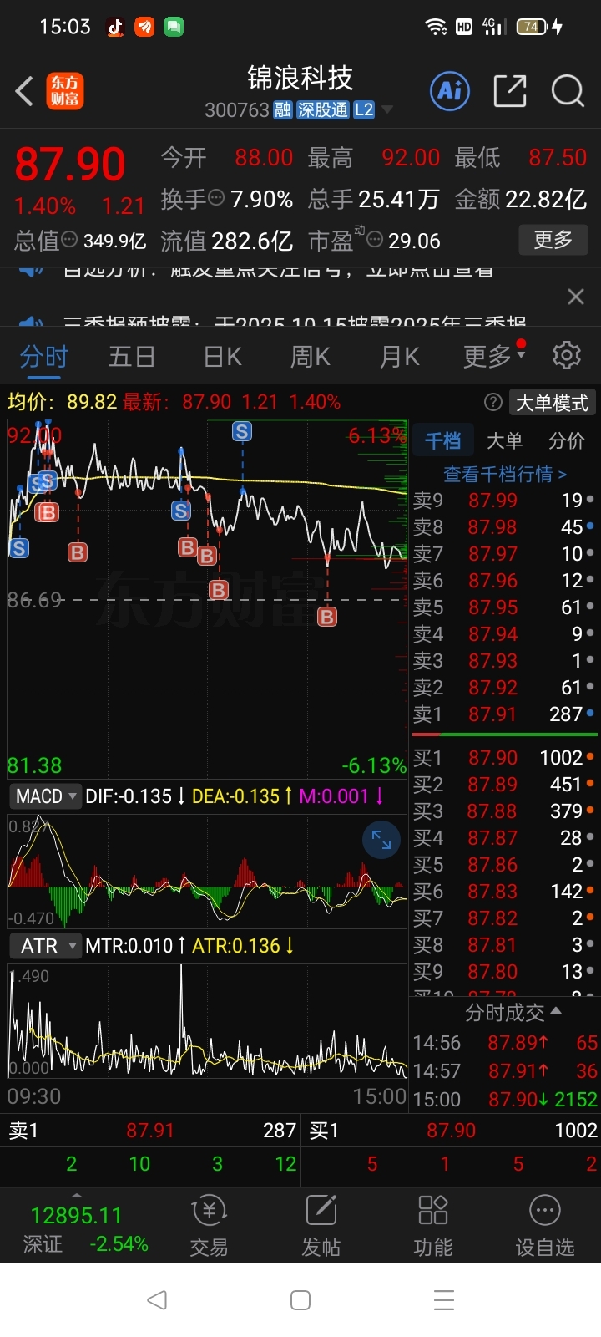Tap the 融 margin badge
The image size is (601, 1337).
[x=282, y=110]
